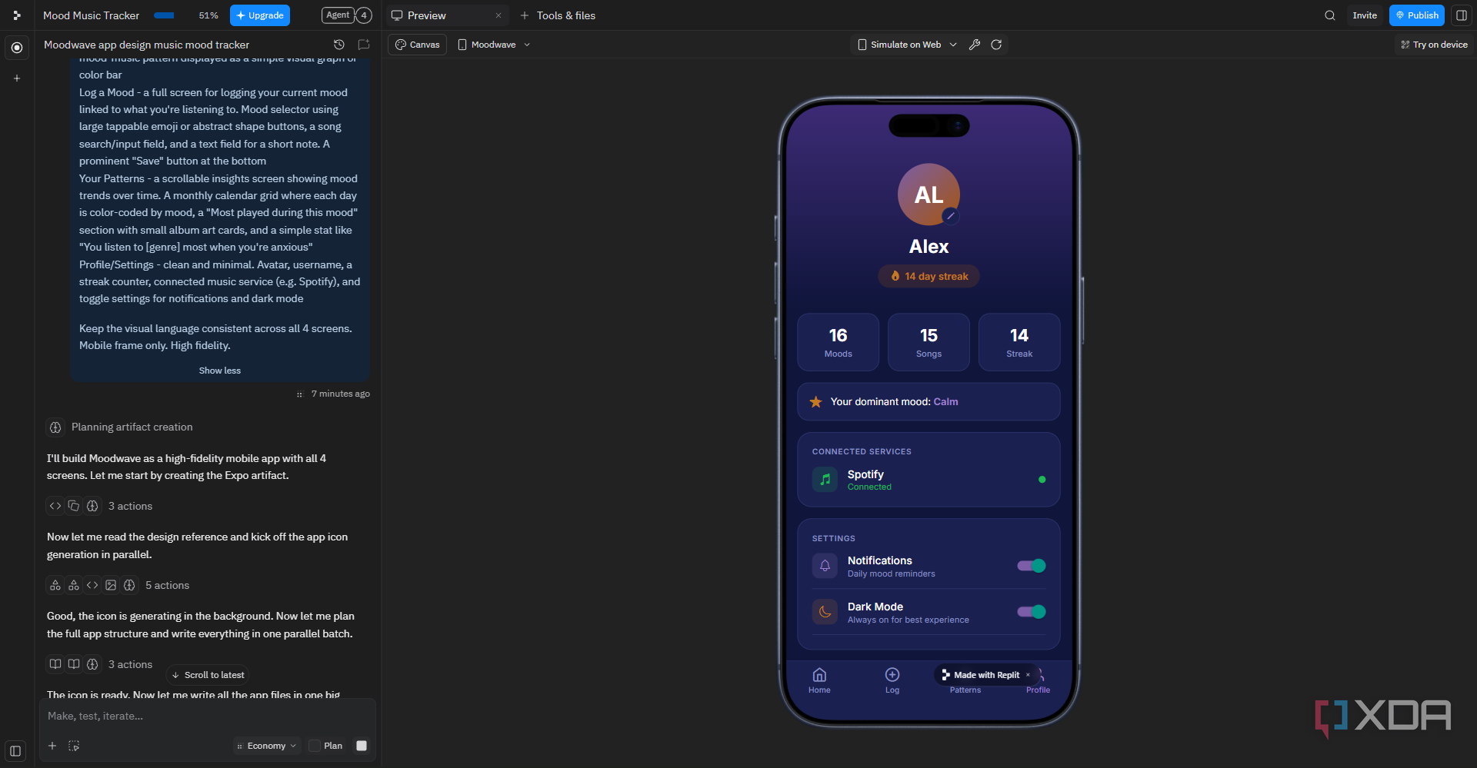
Task: Click the Canvas button
Action: (418, 45)
